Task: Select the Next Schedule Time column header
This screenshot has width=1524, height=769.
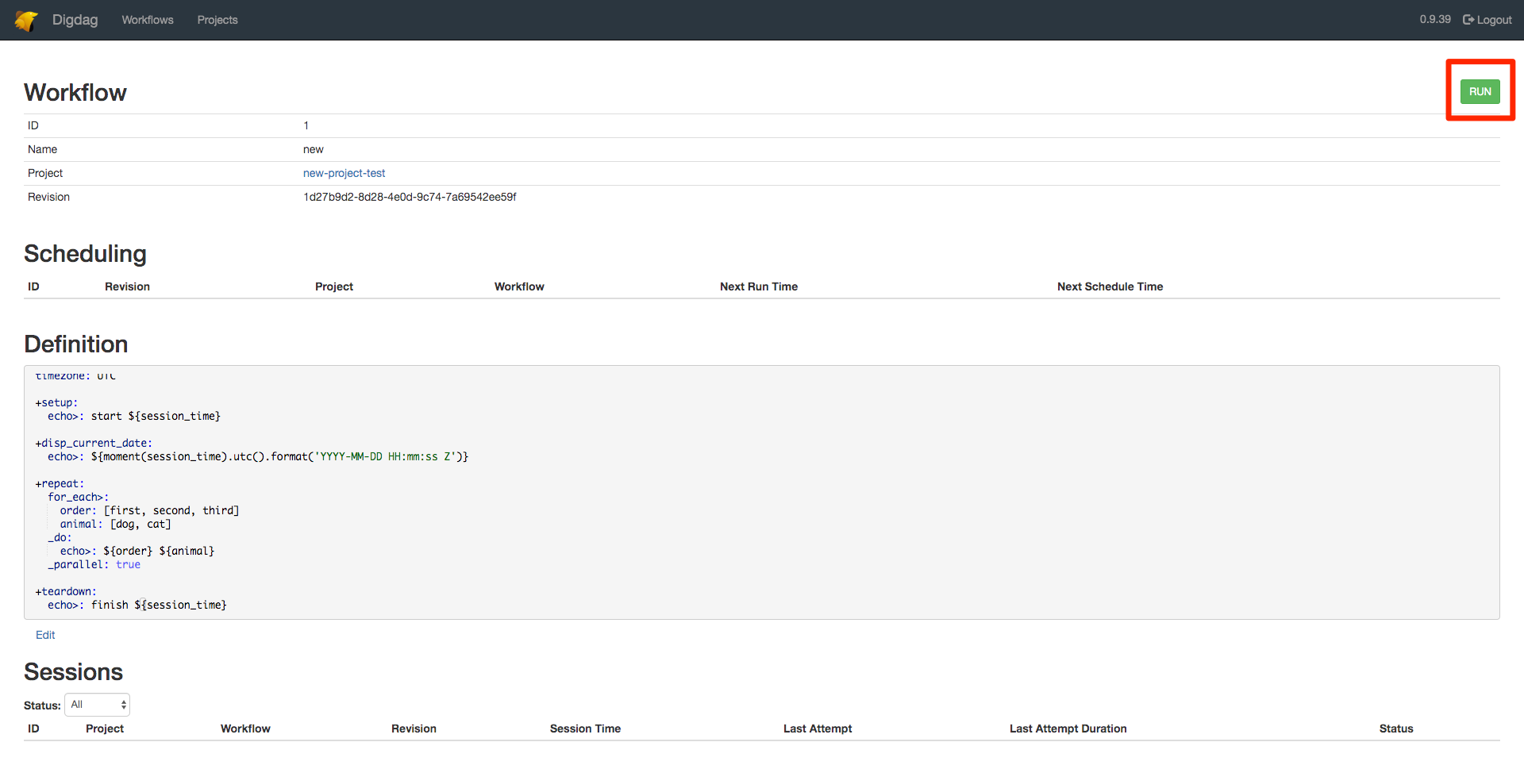Action: click(x=1110, y=286)
